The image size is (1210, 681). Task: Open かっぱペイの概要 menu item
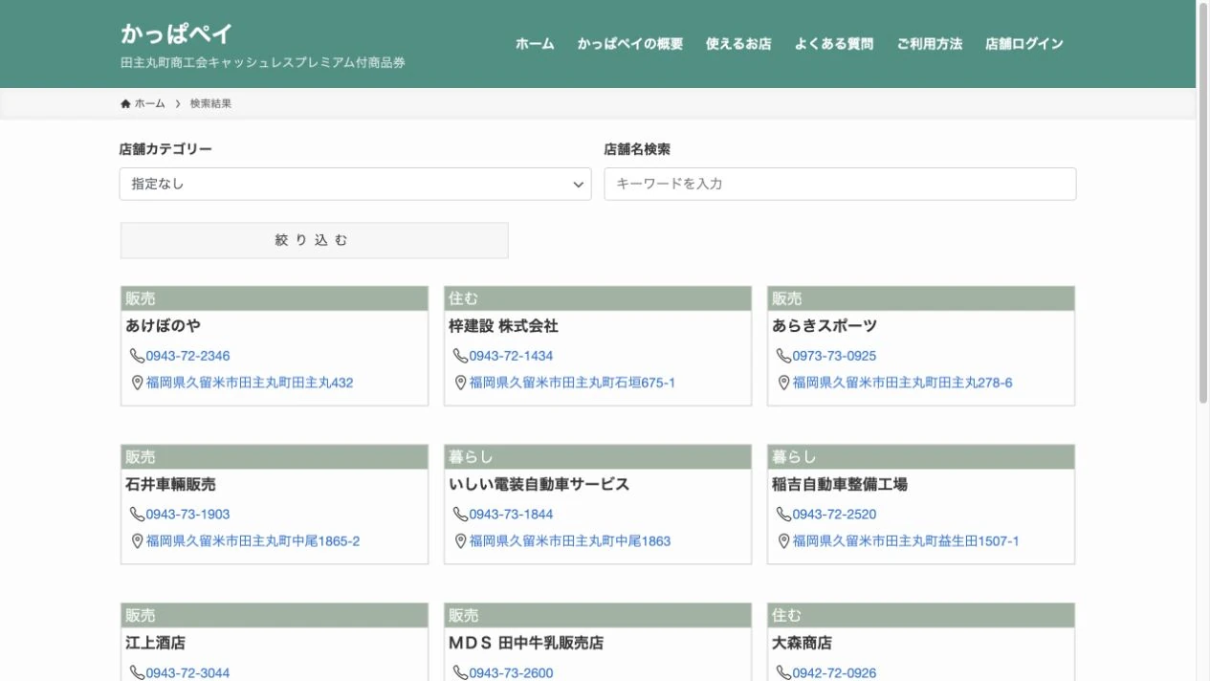pos(630,44)
